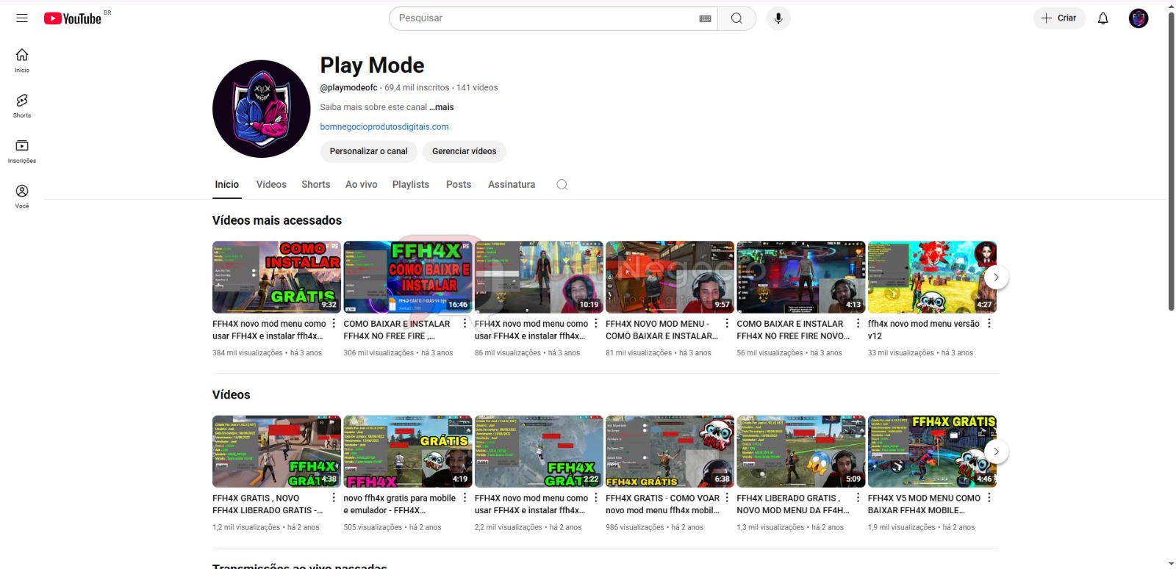Open Shorts in the sidebar
The image size is (1176, 569).
tap(22, 106)
